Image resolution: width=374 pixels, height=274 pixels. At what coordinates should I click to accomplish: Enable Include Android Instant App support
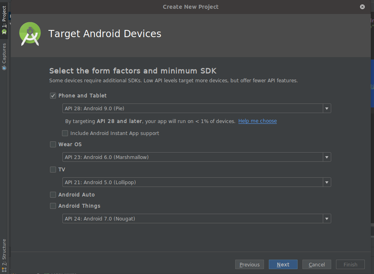pyautogui.click(x=65, y=133)
